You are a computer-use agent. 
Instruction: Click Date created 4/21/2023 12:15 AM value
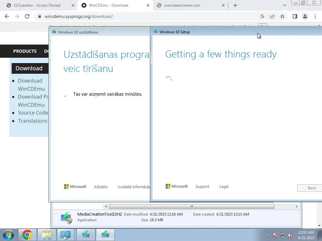[x=232, y=214]
